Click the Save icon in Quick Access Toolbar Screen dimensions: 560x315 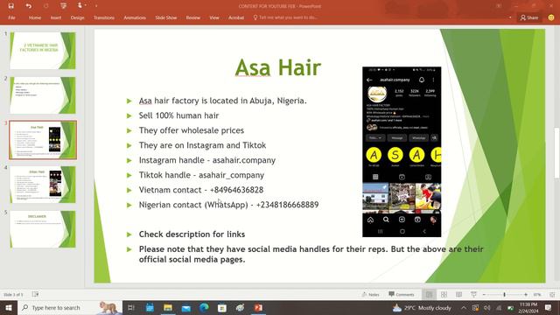(11, 6)
